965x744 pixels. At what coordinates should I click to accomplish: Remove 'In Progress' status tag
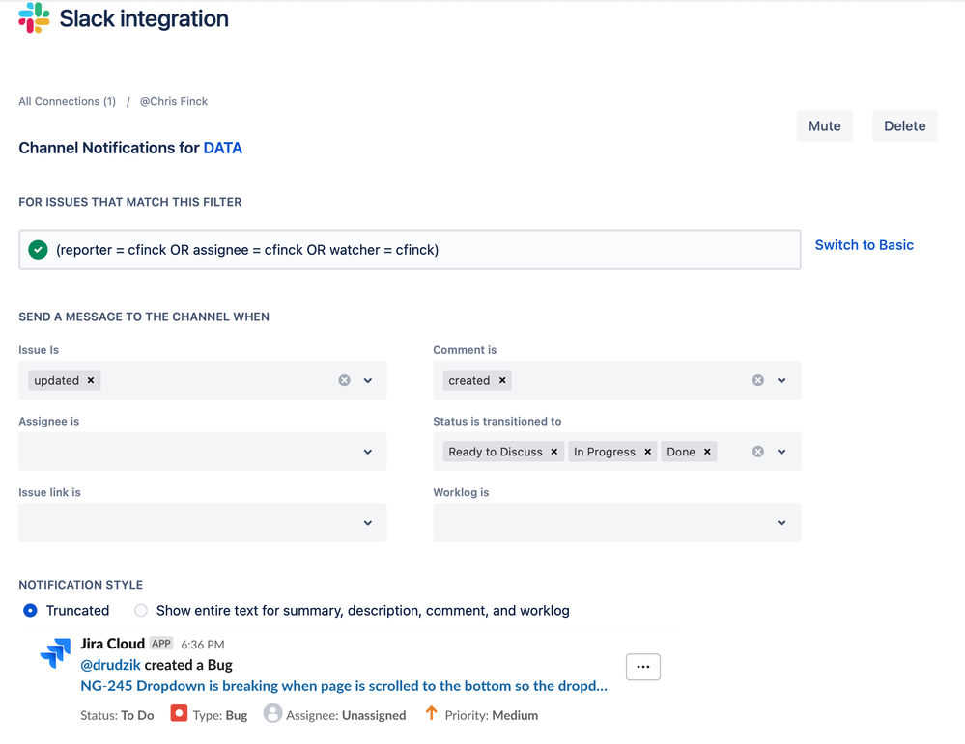tap(647, 452)
